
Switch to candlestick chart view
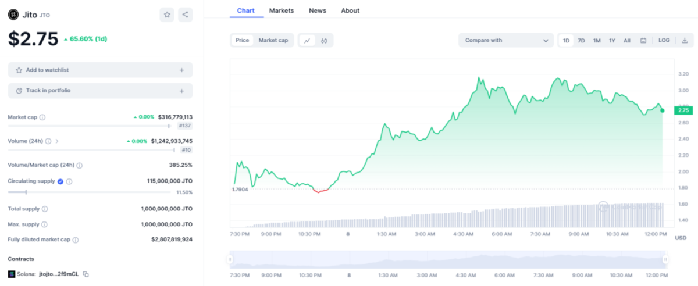(x=324, y=40)
